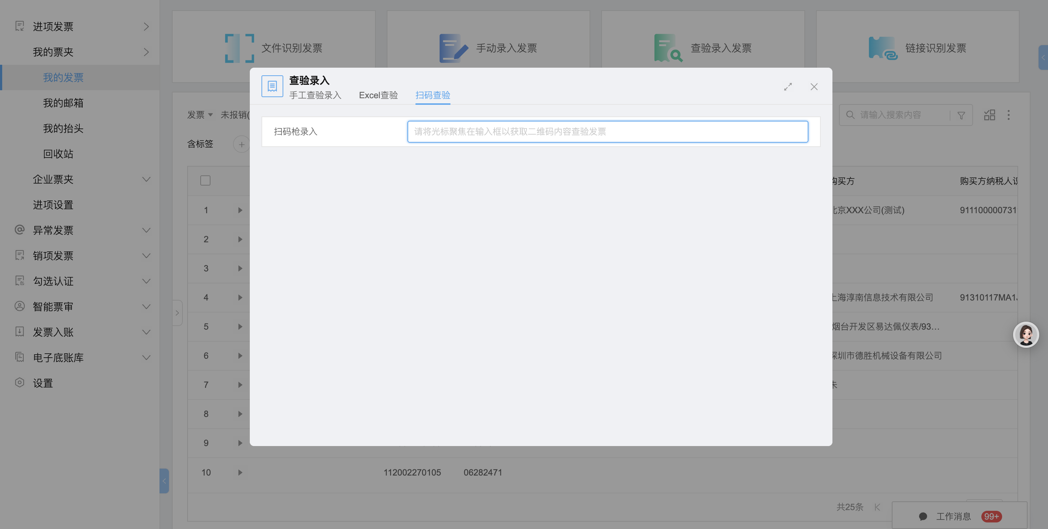Expand 勾选认证 chevron
Viewport: 1048px width, 529px height.
click(146, 281)
